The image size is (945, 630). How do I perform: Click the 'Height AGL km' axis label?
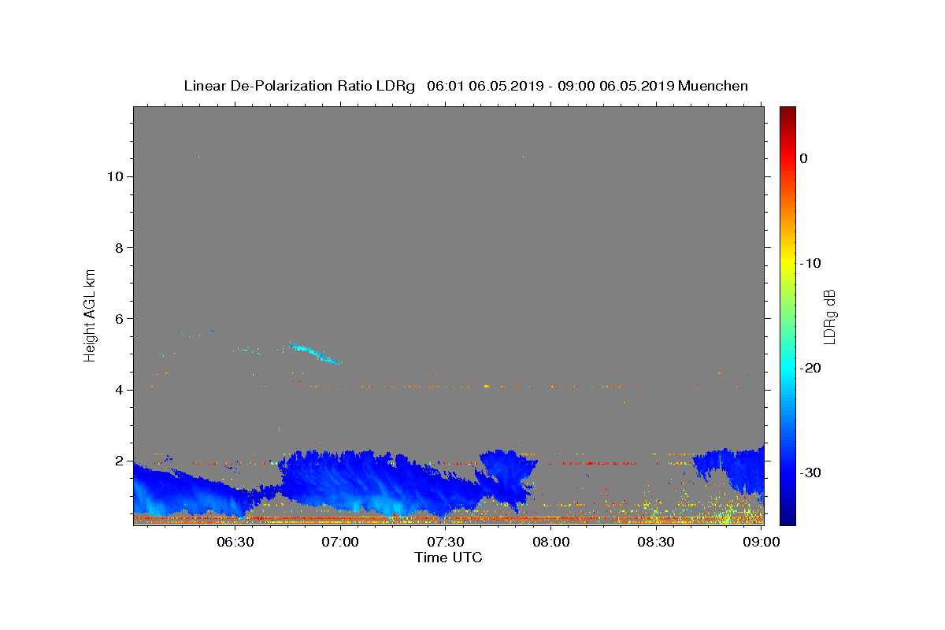pos(90,315)
